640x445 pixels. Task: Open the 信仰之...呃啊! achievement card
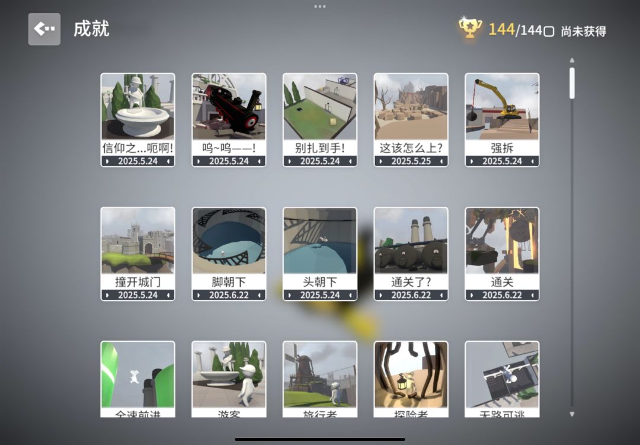pos(138,120)
